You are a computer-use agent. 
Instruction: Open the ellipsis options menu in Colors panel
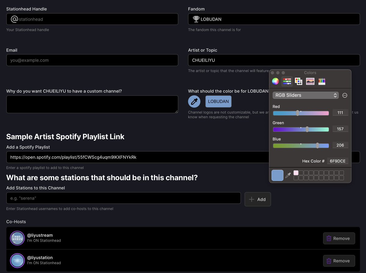tap(345, 95)
